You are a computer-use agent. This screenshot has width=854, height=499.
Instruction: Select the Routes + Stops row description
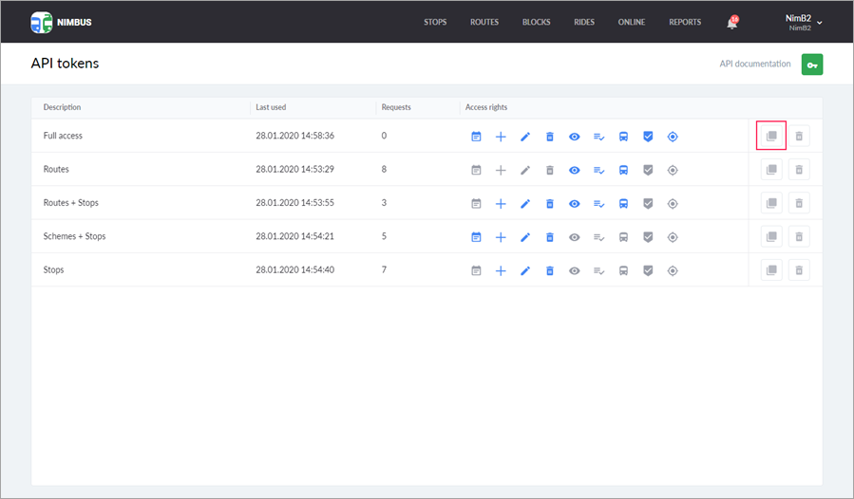(71, 203)
